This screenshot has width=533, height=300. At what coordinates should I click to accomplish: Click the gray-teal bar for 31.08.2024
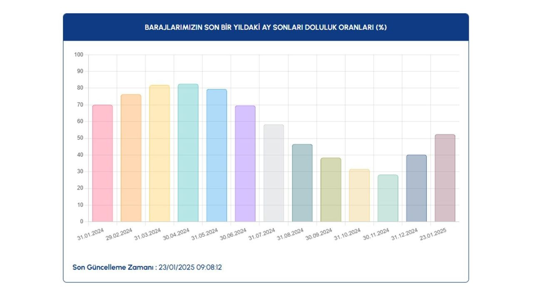click(x=302, y=183)
